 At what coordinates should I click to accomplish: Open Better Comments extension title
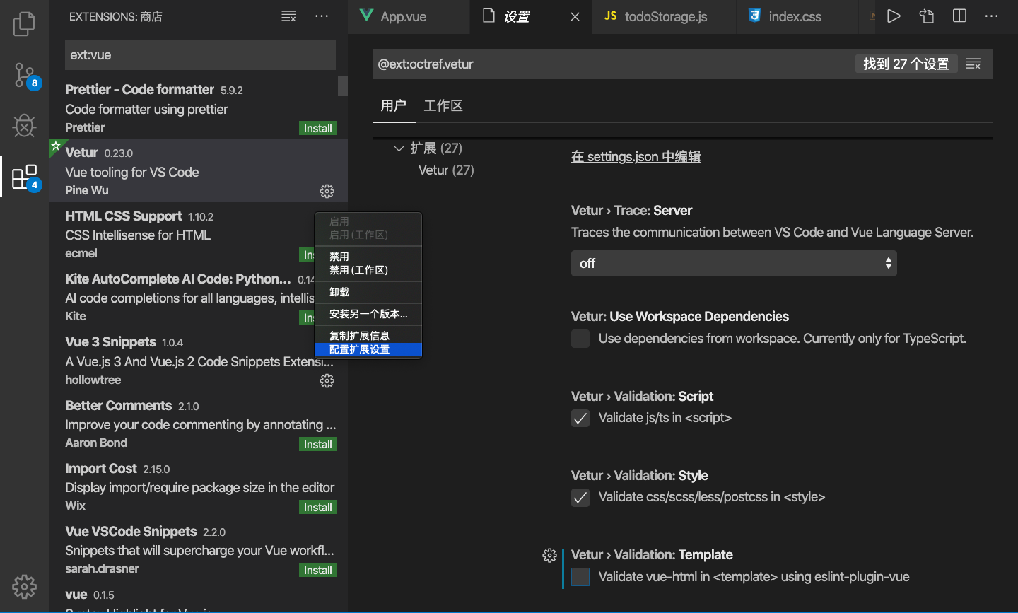click(x=118, y=406)
